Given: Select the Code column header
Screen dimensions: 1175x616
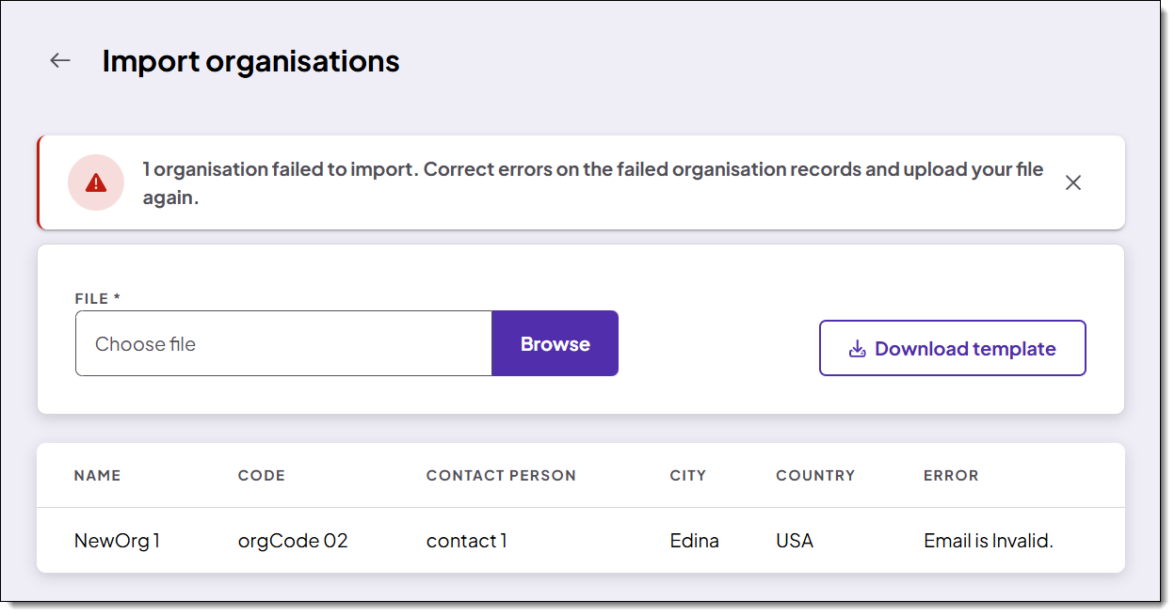Looking at the screenshot, I should (x=262, y=476).
